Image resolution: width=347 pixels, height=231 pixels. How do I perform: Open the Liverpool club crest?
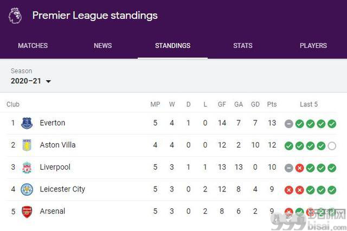[27, 167]
